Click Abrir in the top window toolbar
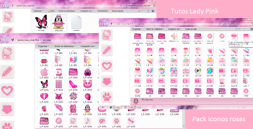 point(51,11)
